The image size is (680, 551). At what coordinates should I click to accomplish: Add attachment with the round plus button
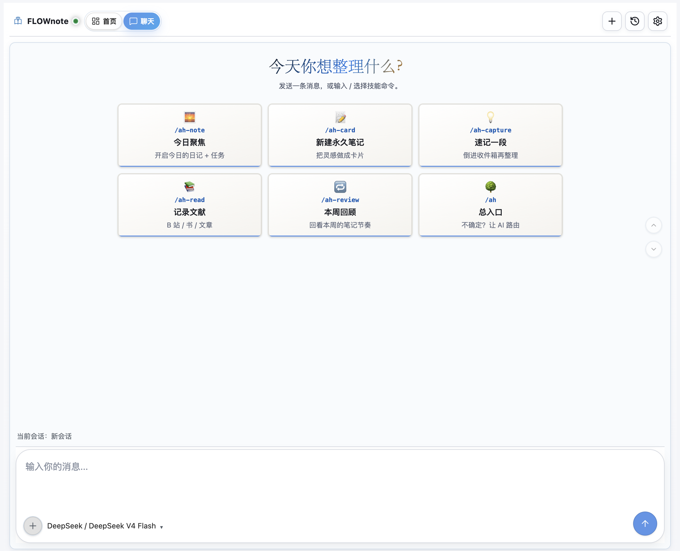pos(33,526)
